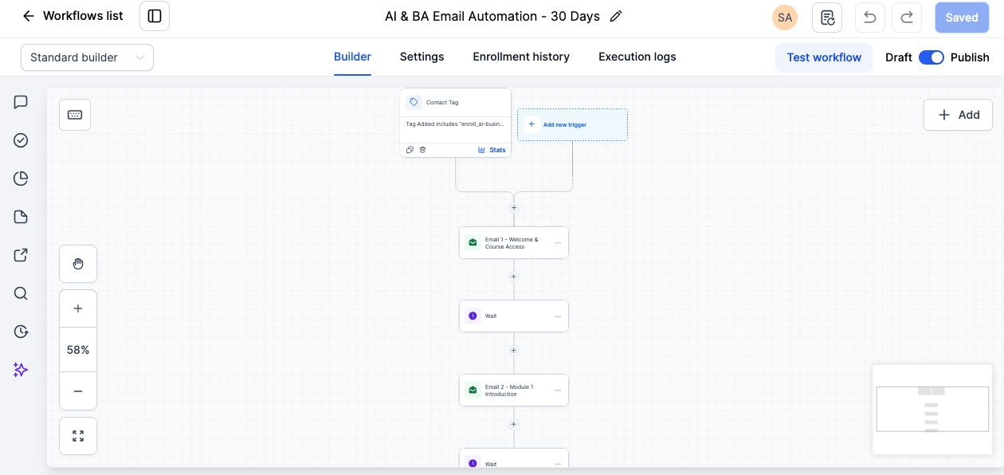Open options menu for Email 1 node
1004x475 pixels.
(x=558, y=242)
